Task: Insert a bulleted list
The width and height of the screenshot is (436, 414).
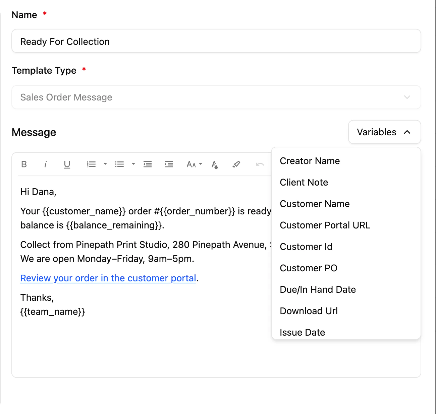Action: 119,164
